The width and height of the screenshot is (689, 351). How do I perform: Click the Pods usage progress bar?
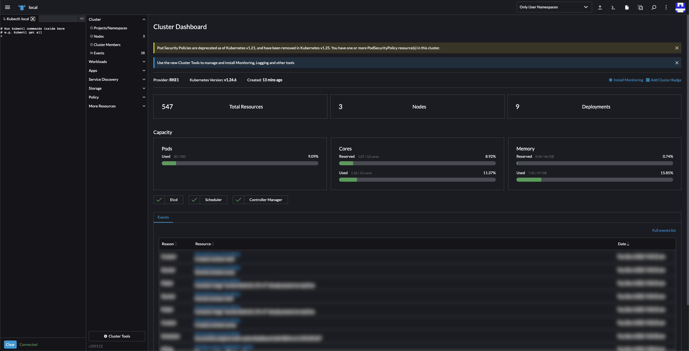pyautogui.click(x=240, y=163)
